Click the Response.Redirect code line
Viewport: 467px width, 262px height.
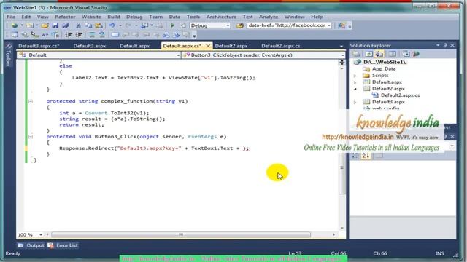(154, 148)
